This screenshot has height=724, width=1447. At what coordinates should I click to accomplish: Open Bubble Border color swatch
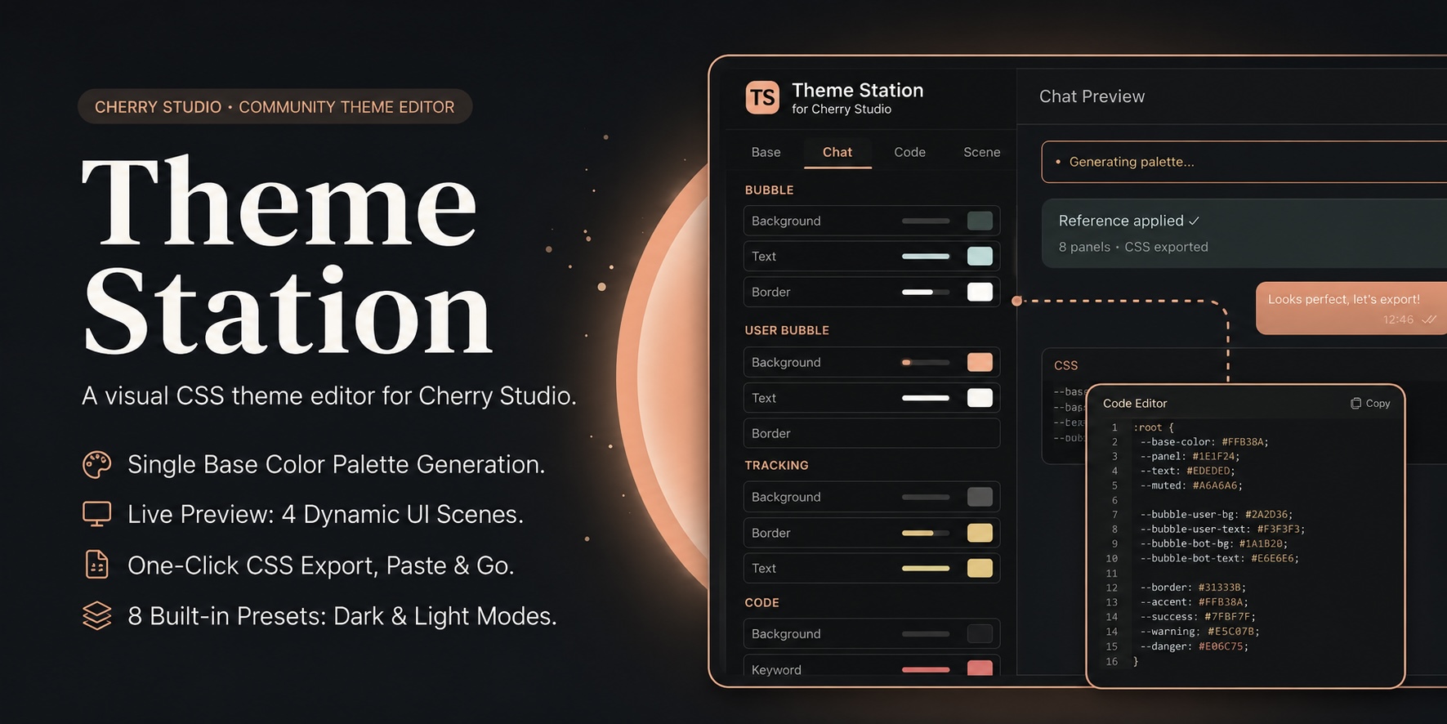(980, 292)
